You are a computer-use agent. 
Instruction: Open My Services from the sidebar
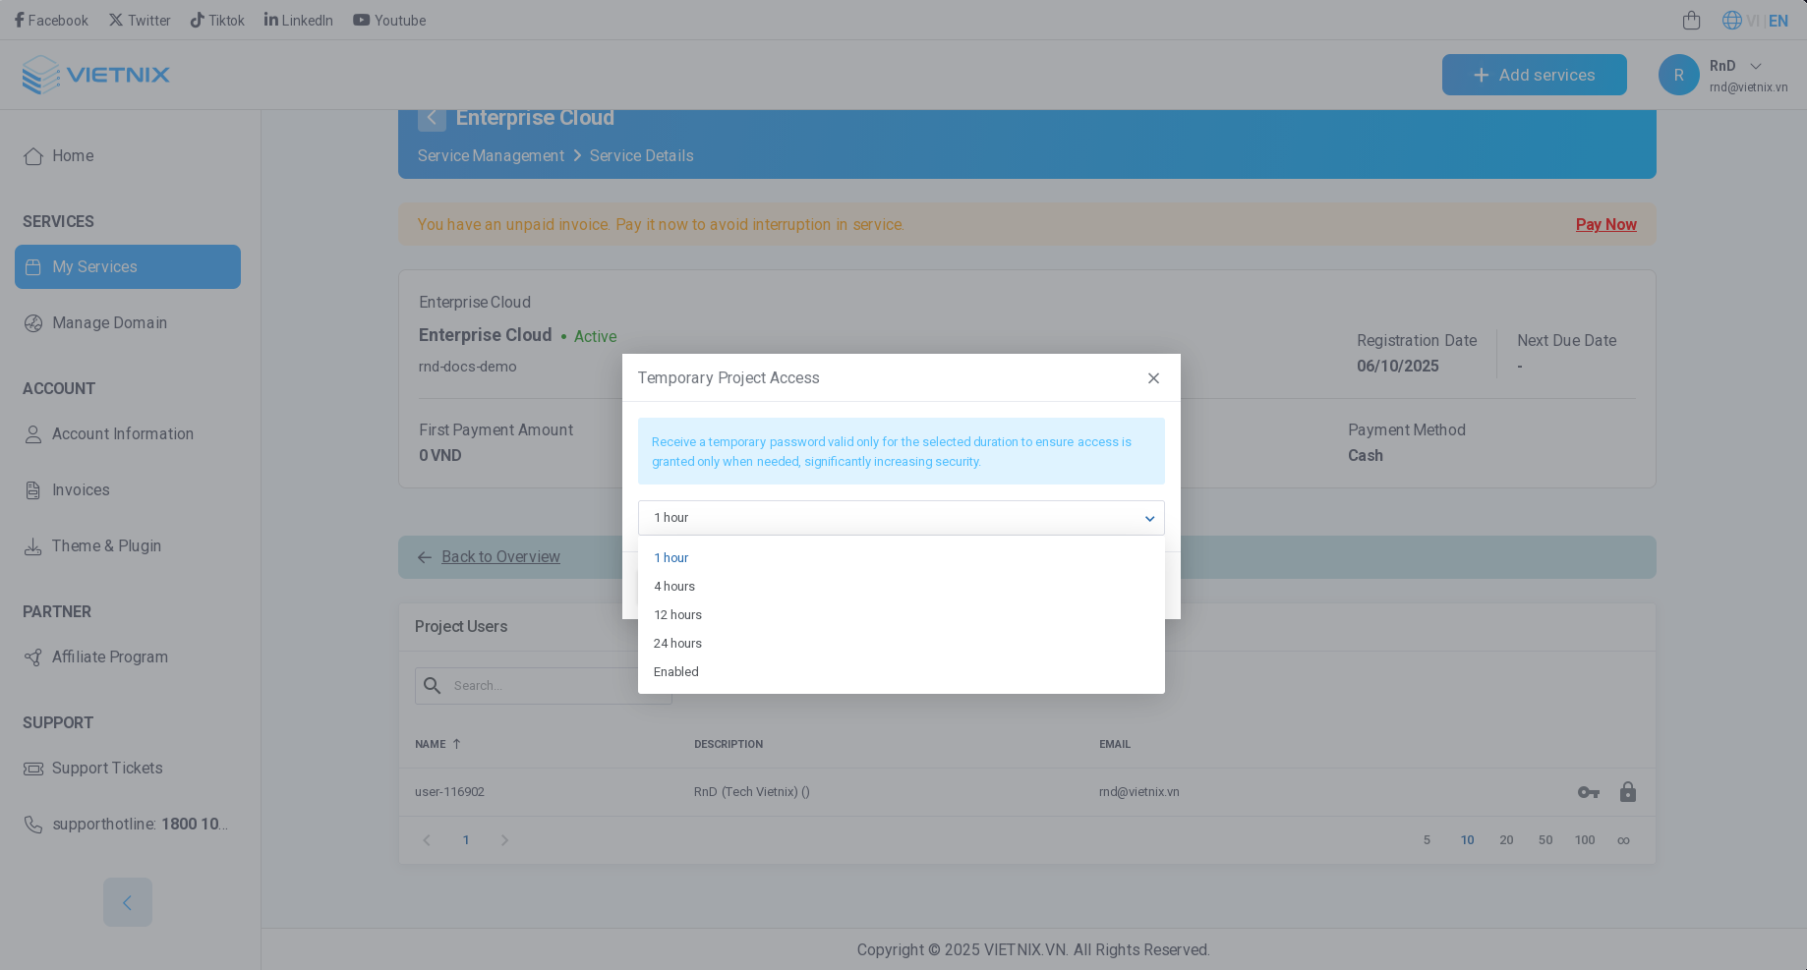click(94, 266)
